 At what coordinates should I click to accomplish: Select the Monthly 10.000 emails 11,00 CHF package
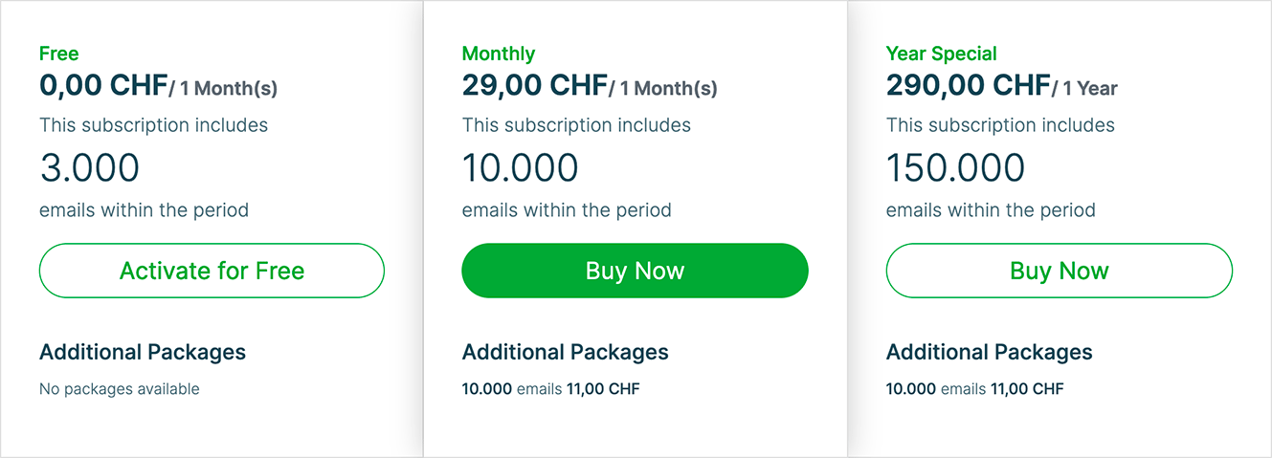click(x=551, y=389)
